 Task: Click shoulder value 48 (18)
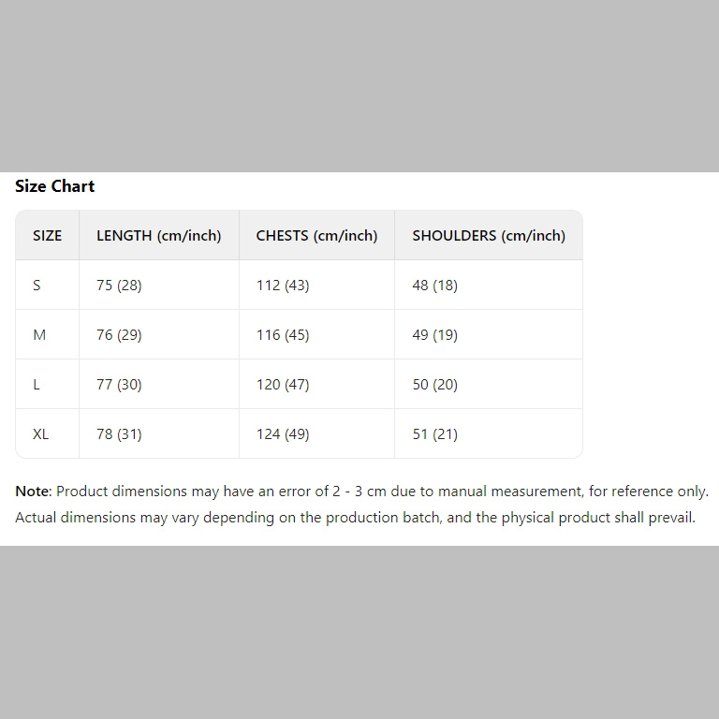(434, 286)
